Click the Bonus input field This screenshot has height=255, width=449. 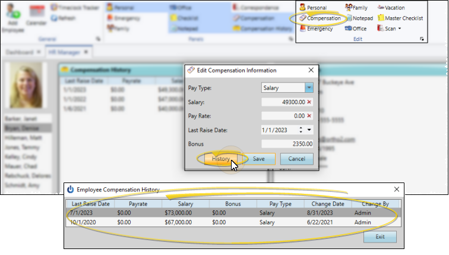(287, 144)
